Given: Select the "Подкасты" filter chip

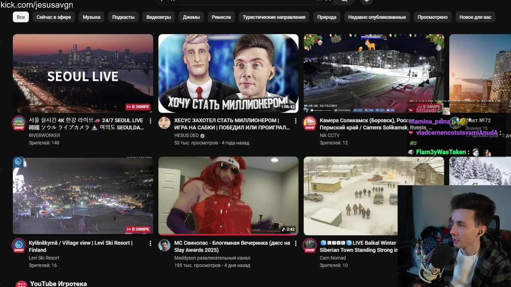Looking at the screenshot, I should (123, 17).
